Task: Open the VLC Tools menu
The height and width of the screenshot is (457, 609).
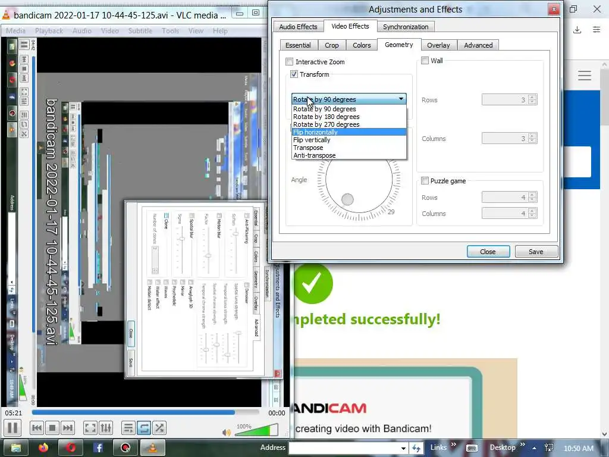Action: pyautogui.click(x=171, y=31)
